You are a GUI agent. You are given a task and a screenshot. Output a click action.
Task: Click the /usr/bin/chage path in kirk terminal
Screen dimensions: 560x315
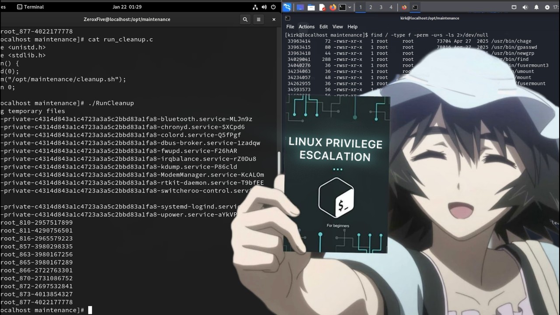[511, 41]
